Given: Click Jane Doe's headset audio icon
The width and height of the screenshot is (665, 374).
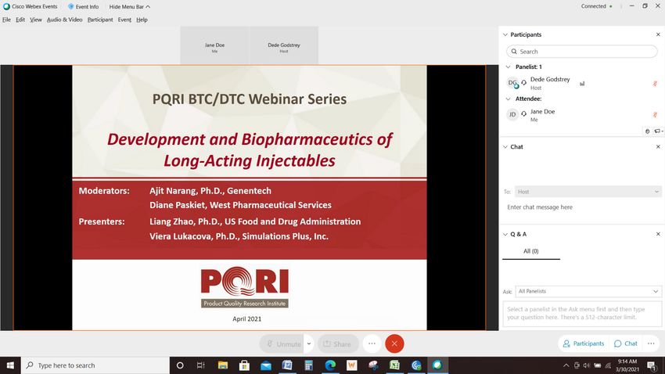Looking at the screenshot, I should (x=523, y=113).
